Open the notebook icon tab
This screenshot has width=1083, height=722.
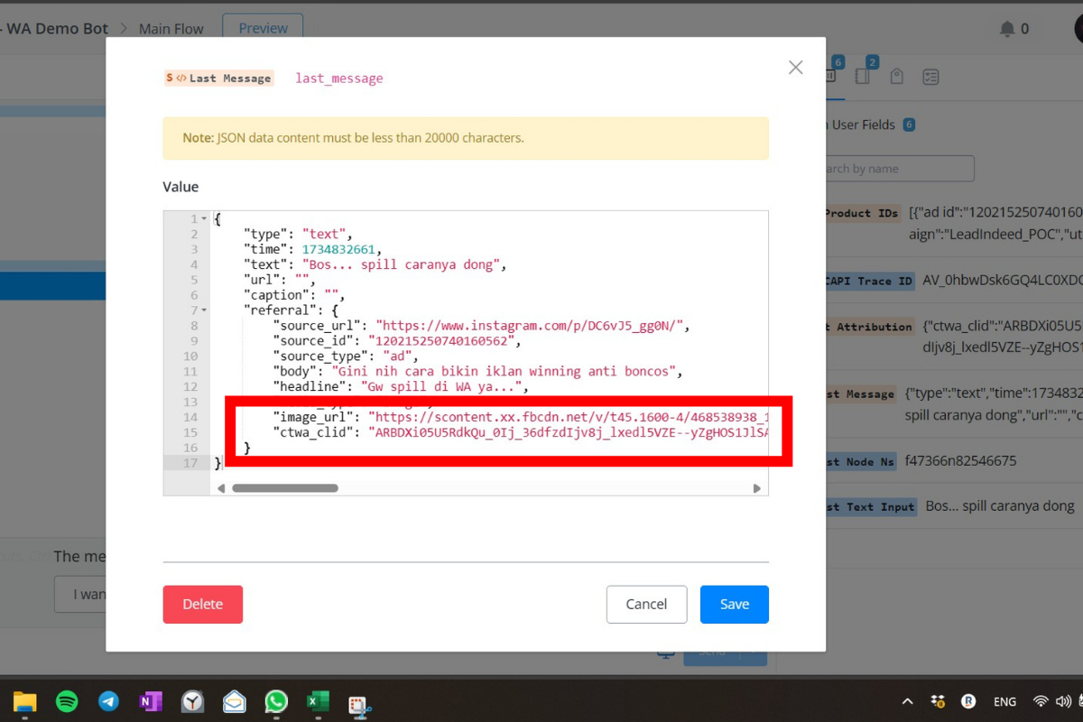tap(863, 77)
